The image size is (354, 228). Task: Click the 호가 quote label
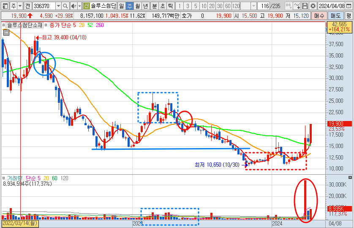[186, 16]
